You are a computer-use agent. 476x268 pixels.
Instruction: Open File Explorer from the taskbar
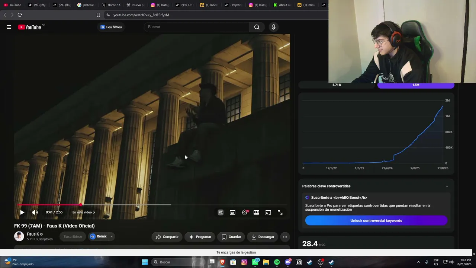[266, 262]
